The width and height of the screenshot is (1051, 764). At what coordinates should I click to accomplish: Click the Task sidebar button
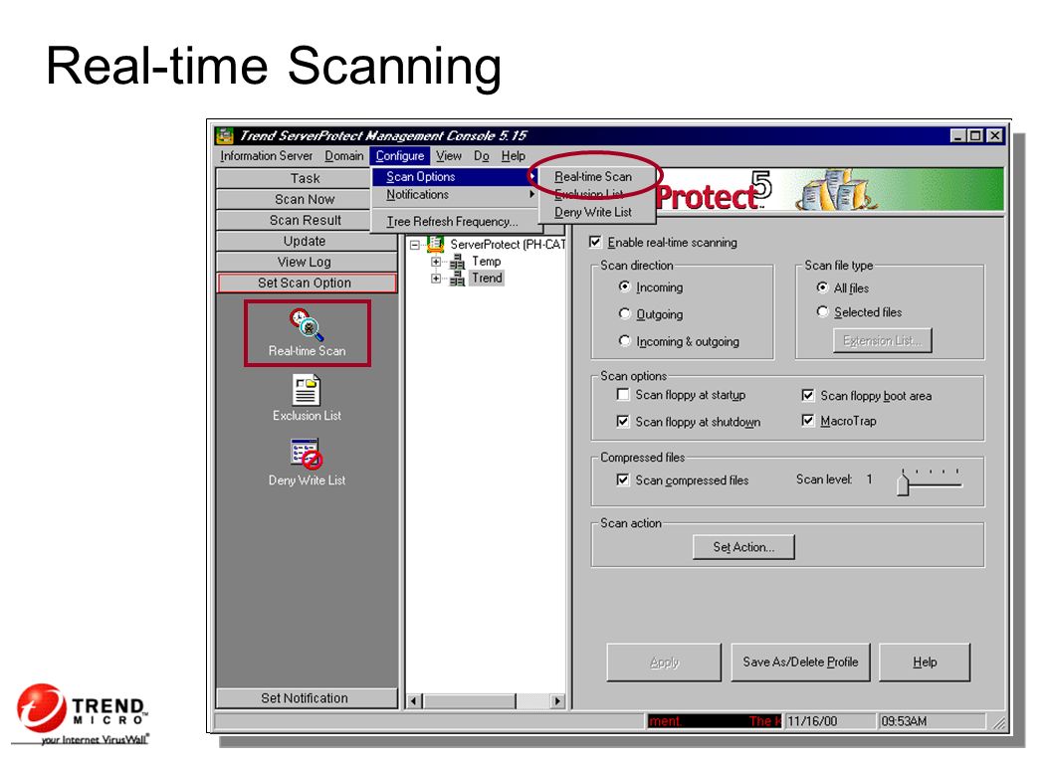tap(306, 178)
